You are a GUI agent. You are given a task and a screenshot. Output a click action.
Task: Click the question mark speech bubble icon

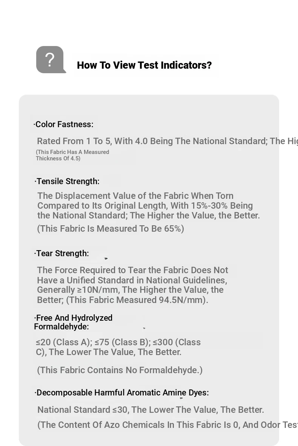51,60
